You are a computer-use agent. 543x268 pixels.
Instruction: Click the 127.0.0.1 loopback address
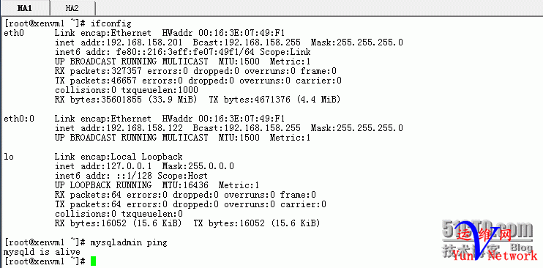(x=131, y=166)
